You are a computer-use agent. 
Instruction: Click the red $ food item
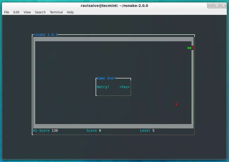pos(176,105)
